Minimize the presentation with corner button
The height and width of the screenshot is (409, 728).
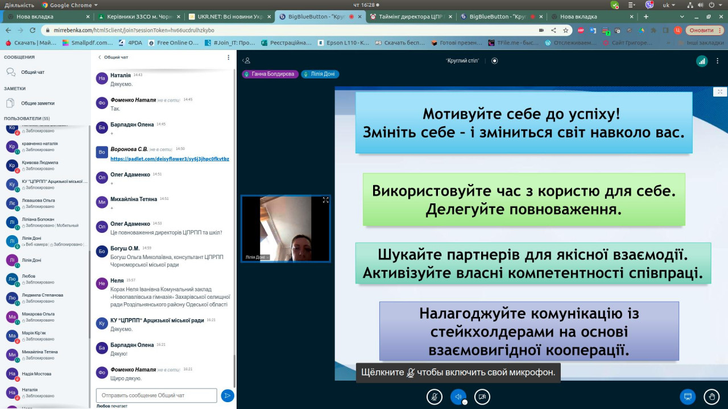719,92
